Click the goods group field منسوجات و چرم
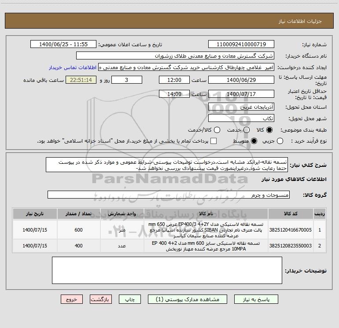 point(169,195)
